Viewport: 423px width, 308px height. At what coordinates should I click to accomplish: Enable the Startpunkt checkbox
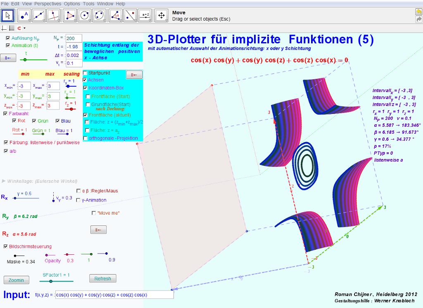[x=86, y=73]
